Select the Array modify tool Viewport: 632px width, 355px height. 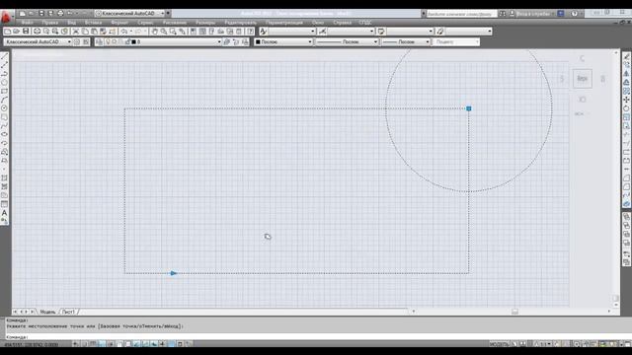pos(626,92)
